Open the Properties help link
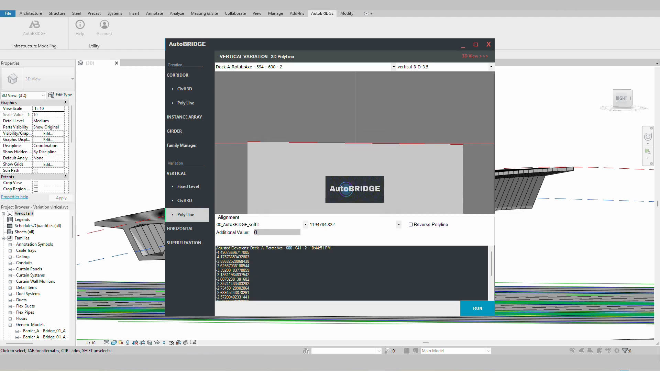Screen dimensions: 660x371 coord(14,197)
